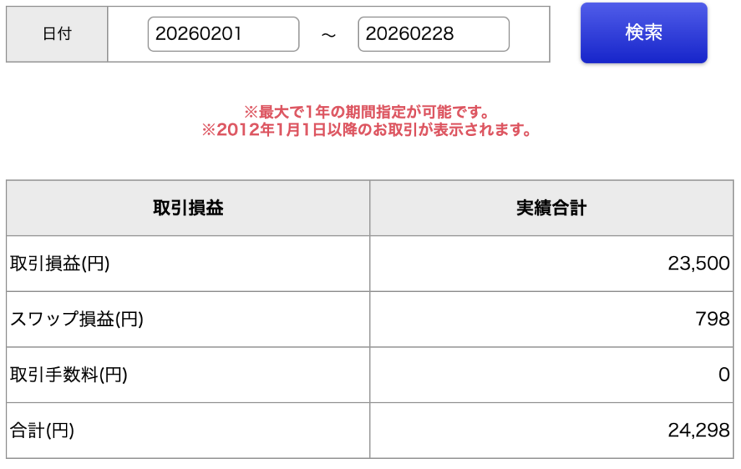Viewport: 741px width, 469px height.
Task: Select the 実績合計 column header
Action: tap(551, 208)
